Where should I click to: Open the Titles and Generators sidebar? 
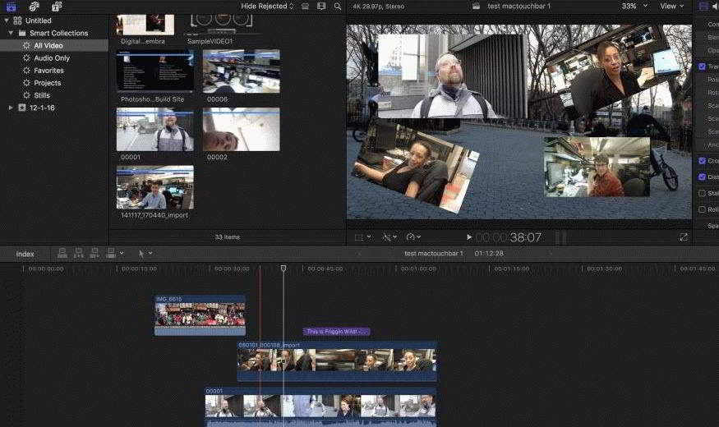[x=56, y=7]
